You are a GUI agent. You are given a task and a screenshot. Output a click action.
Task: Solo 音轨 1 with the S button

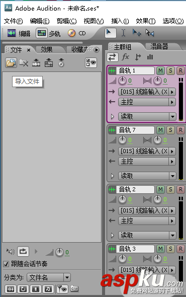[170, 70]
